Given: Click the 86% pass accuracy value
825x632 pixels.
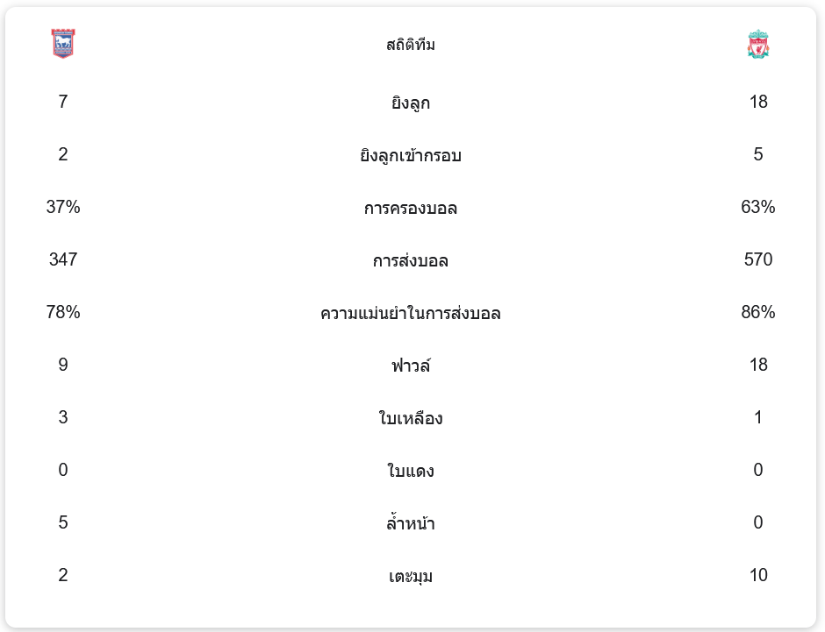Looking at the screenshot, I should pos(758,312).
